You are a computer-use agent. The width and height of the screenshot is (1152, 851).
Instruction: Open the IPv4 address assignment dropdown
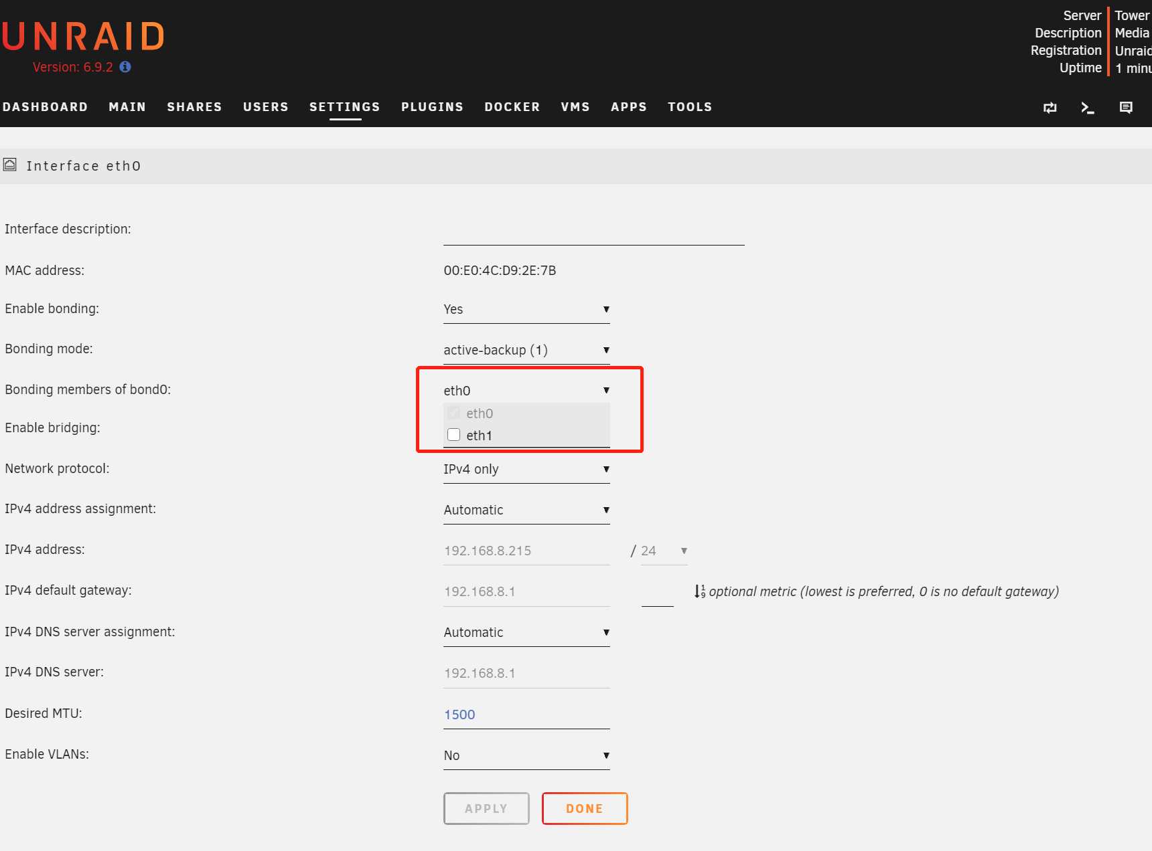click(526, 510)
